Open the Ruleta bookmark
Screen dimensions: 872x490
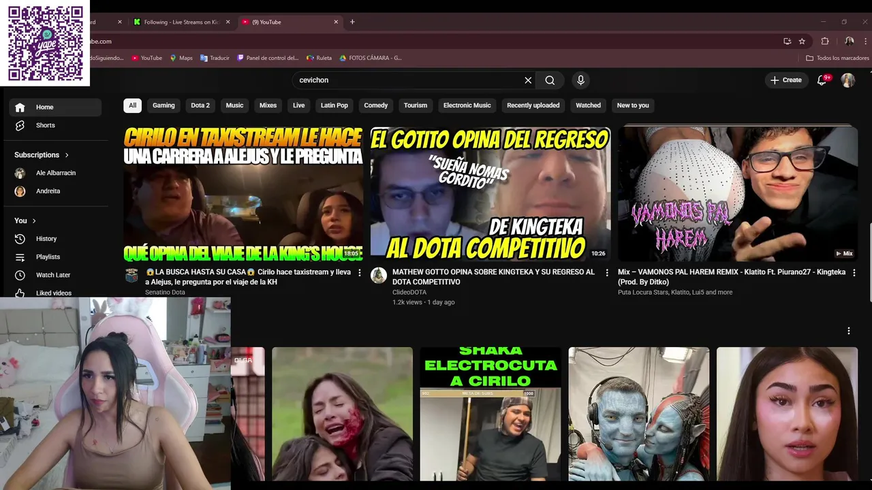coord(319,58)
